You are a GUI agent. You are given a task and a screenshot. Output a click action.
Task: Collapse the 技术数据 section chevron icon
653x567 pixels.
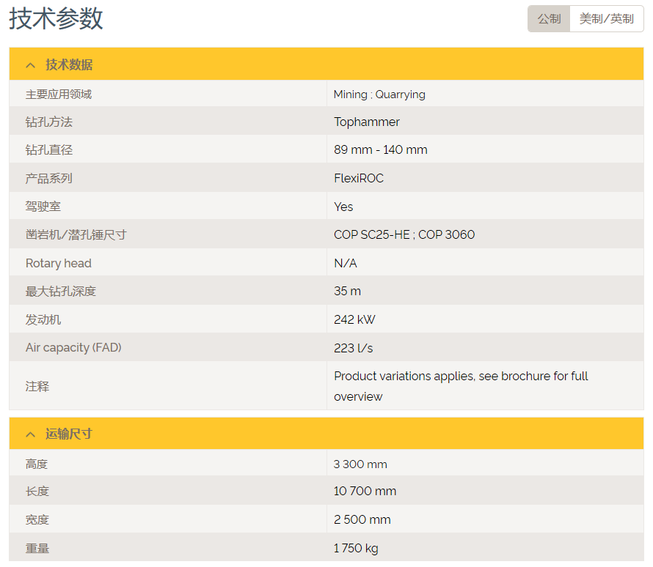[x=30, y=65]
